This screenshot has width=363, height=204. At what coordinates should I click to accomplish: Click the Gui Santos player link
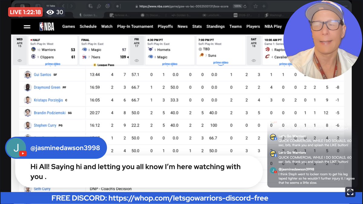pos(42,75)
